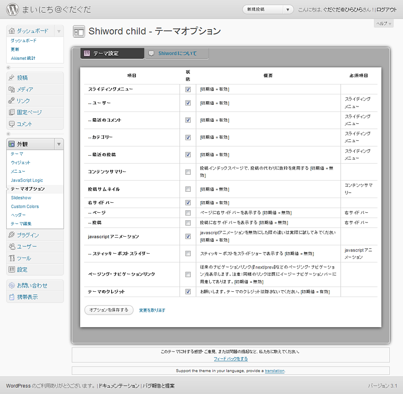Click the Tools (ツール) icon

point(12,258)
